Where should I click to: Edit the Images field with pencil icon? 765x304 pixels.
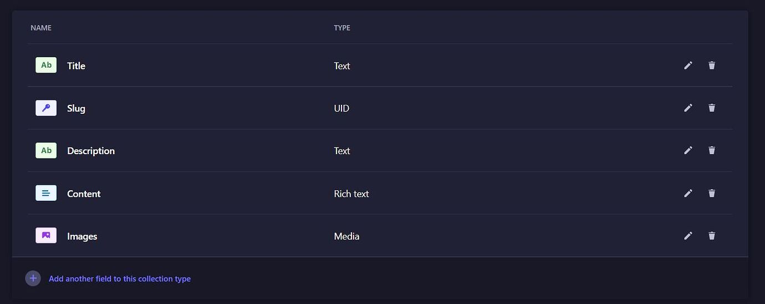(688, 236)
